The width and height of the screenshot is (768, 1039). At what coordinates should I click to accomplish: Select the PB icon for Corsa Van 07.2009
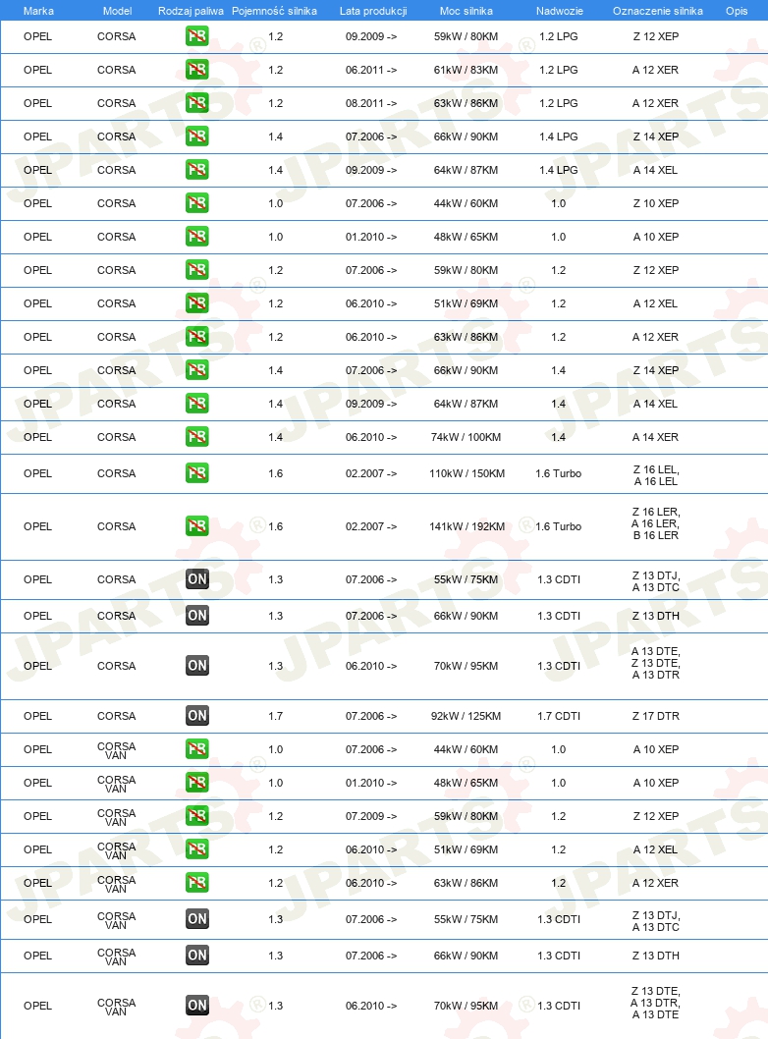click(x=196, y=816)
